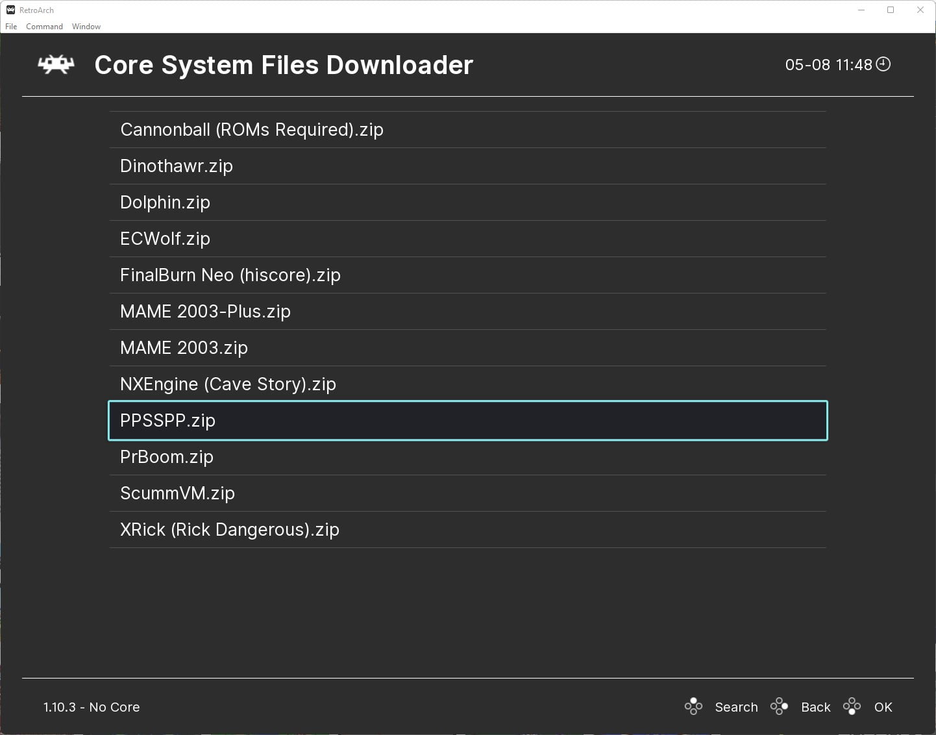The image size is (936, 735).
Task: Click the Back label in the footer
Action: (x=815, y=706)
